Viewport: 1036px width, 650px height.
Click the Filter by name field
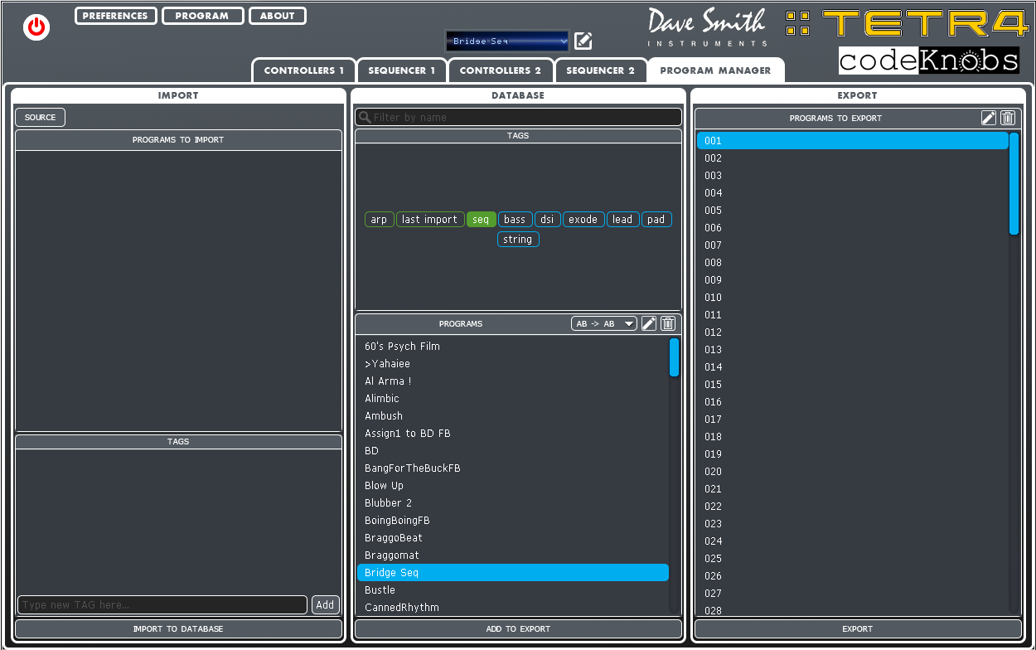point(518,117)
